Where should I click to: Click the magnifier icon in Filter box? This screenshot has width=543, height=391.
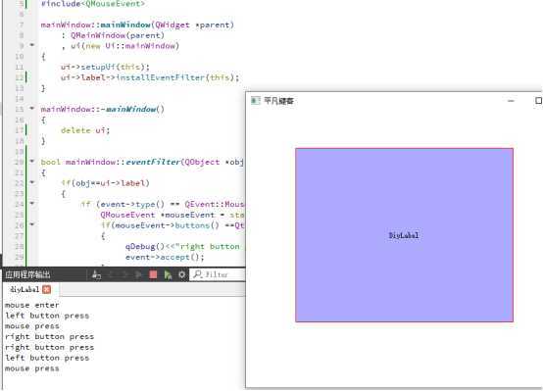click(198, 274)
